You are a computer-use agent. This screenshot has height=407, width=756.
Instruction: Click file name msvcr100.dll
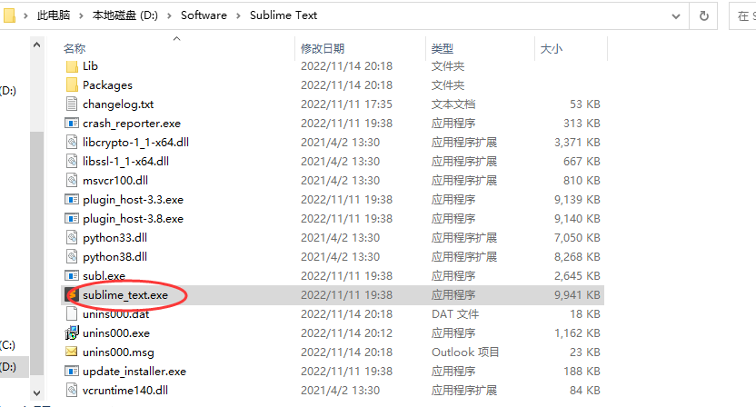click(115, 181)
